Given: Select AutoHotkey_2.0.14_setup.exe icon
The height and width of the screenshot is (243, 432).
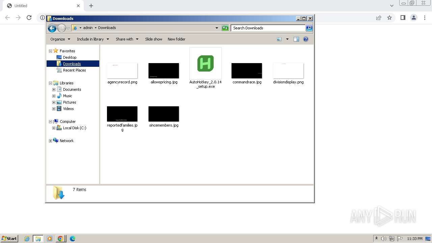Looking at the screenshot, I should pyautogui.click(x=206, y=63).
